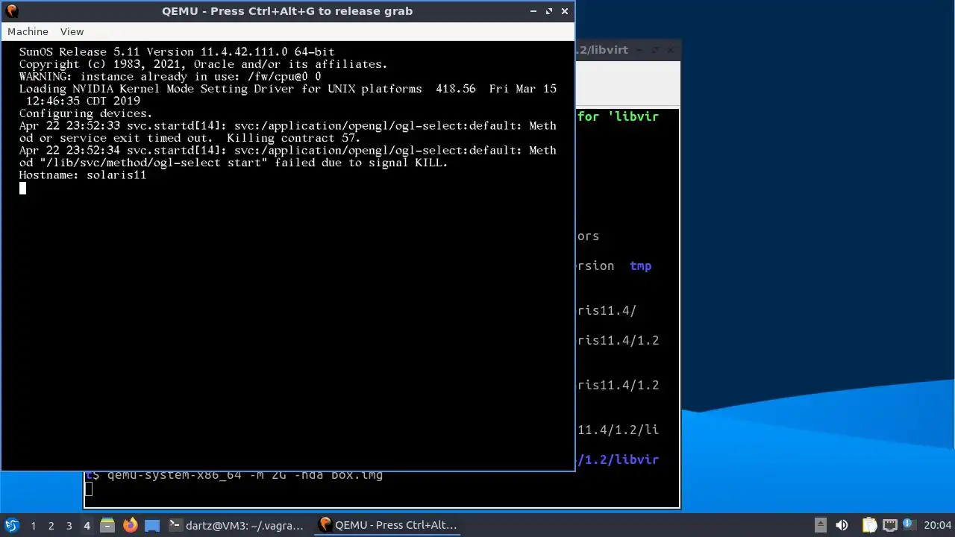Click the SunOS Release 5.11 version line

pos(177,52)
